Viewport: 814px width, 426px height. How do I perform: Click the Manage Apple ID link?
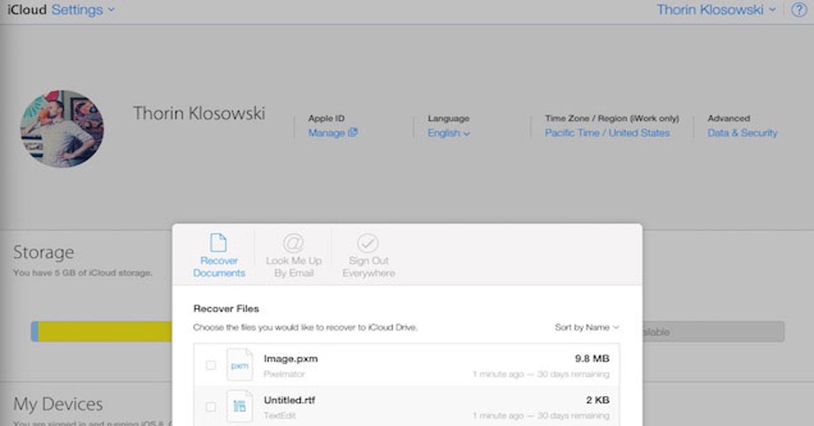[326, 133]
